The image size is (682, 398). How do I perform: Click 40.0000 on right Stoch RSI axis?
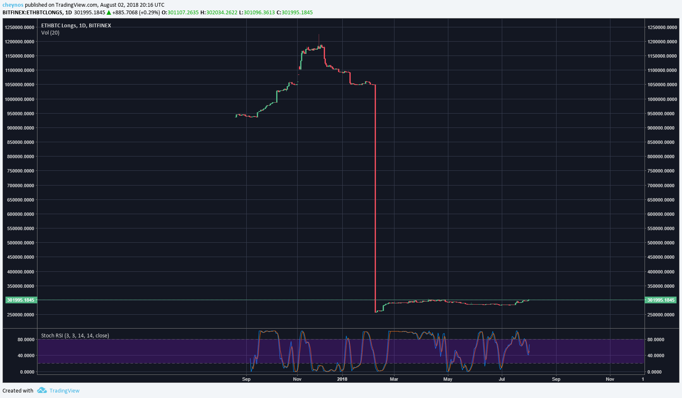point(656,356)
